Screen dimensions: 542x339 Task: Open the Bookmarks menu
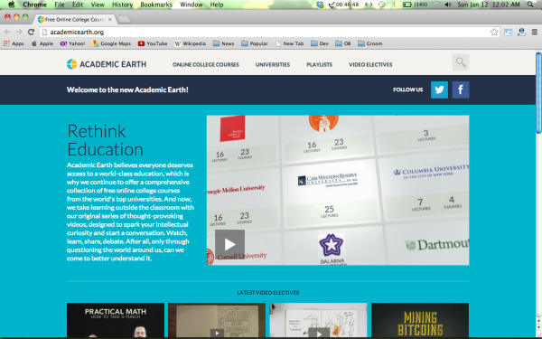coord(156,5)
